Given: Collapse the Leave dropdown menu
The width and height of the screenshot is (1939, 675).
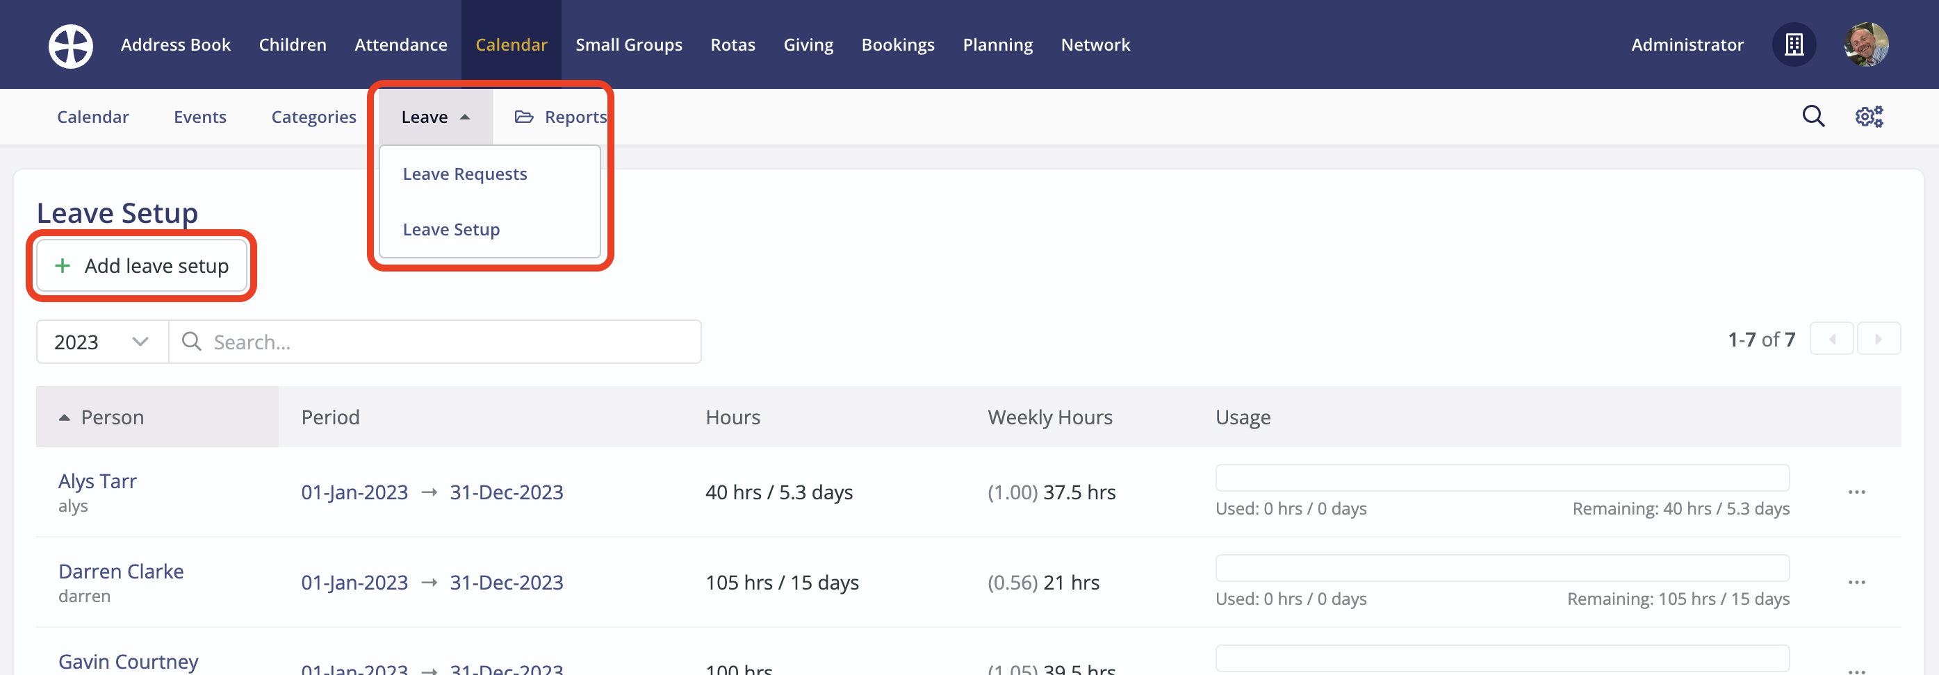Looking at the screenshot, I should (435, 117).
